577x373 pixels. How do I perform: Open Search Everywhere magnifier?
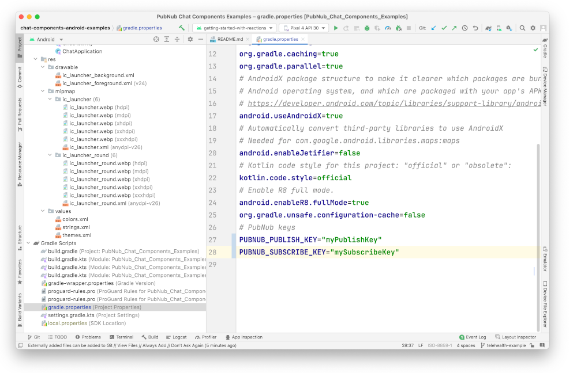pos(523,27)
